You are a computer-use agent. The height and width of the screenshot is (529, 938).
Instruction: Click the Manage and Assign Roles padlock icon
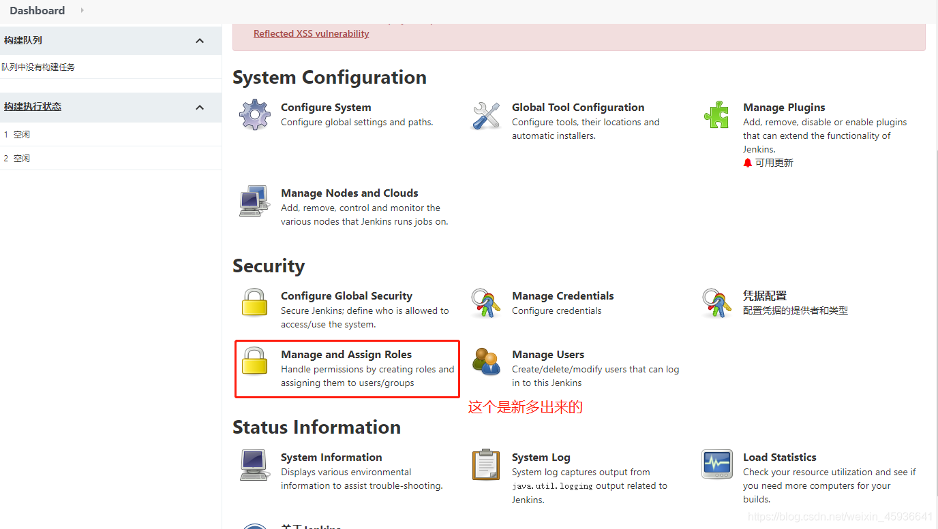coord(255,362)
